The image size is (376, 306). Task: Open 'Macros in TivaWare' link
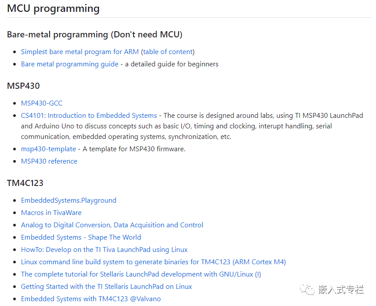[x=51, y=213]
